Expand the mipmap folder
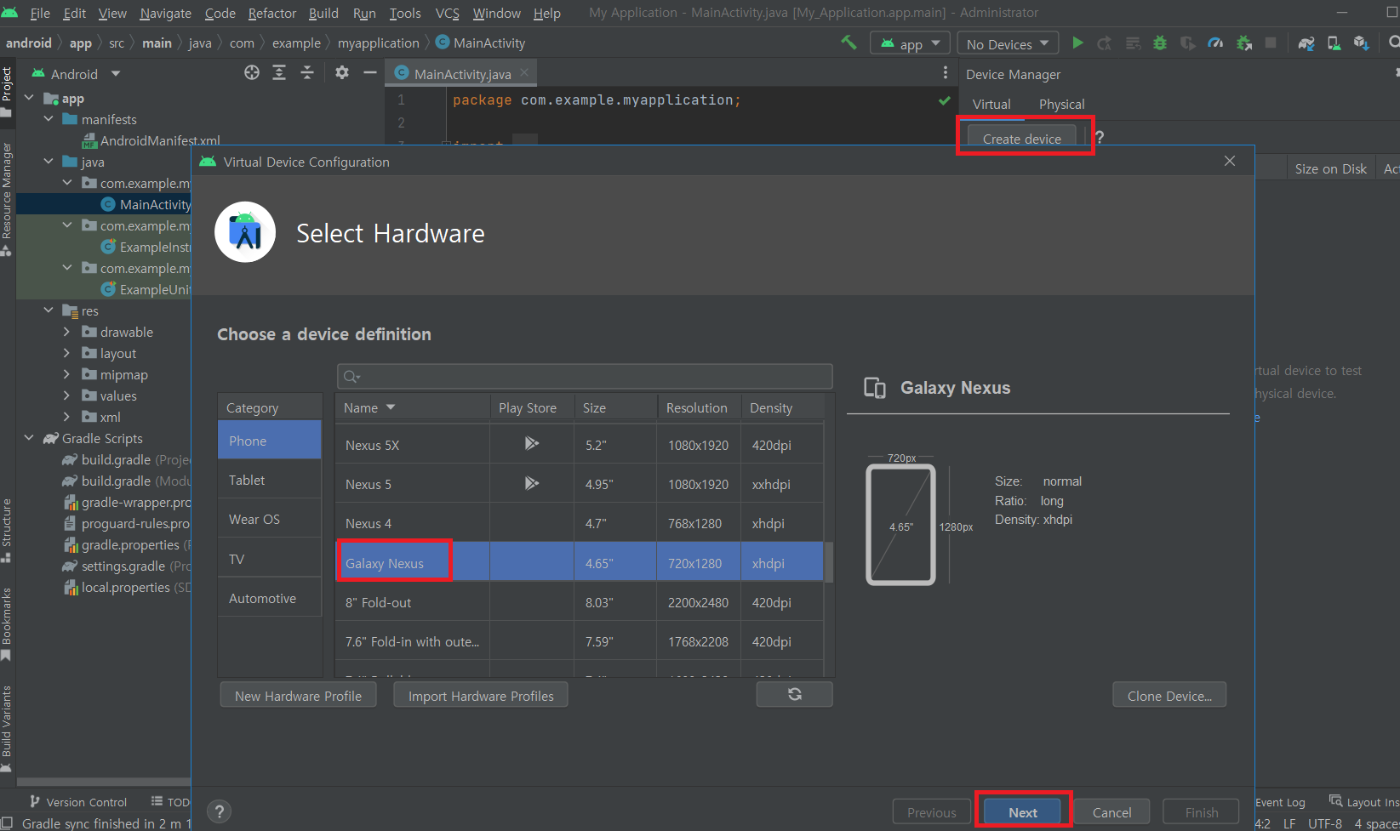The image size is (1400, 831). point(67,374)
